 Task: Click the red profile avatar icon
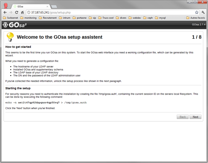click(x=6, y=6)
